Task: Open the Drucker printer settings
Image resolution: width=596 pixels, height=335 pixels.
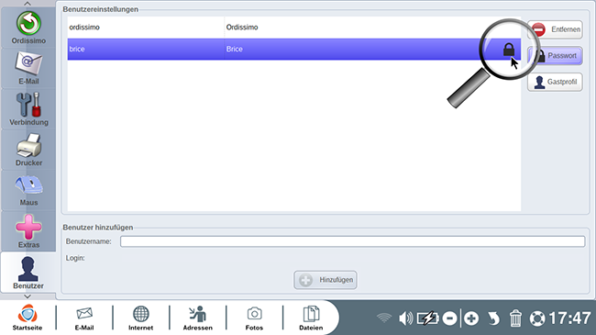Action: tap(28, 150)
